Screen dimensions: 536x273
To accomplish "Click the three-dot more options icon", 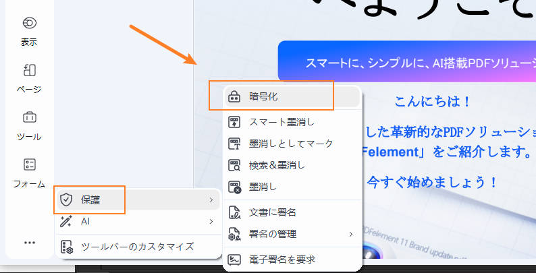I will point(30,243).
